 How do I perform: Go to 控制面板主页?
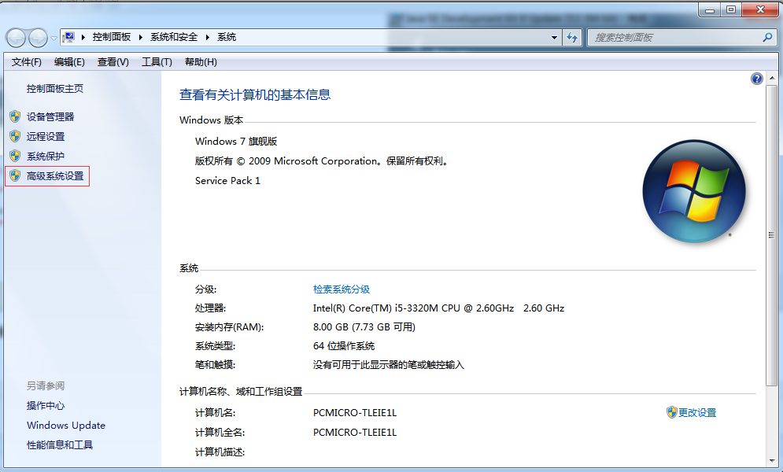tap(55, 89)
